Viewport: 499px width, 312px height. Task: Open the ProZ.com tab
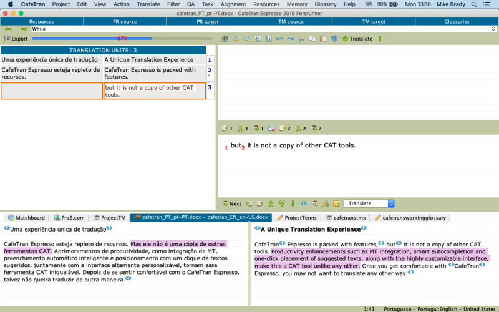click(69, 218)
